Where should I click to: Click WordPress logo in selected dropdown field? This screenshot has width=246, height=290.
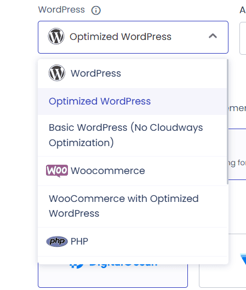(56, 37)
